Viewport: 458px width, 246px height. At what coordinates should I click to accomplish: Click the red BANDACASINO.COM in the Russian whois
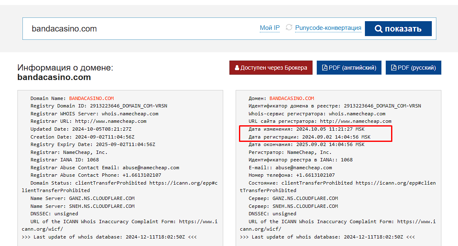pos(292,98)
